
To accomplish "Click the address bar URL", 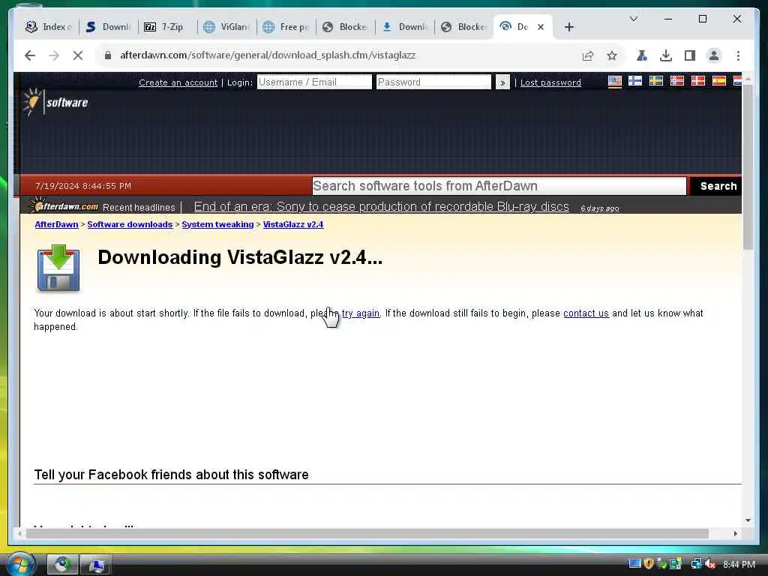I will tap(268, 55).
